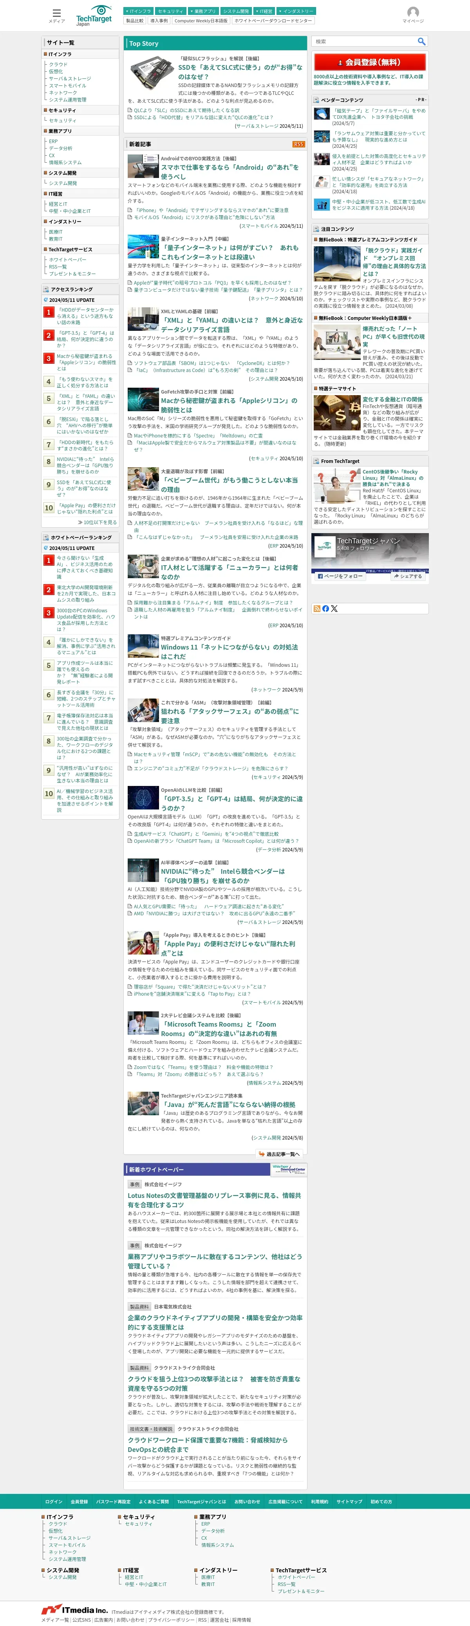Select システム開発 in top navigation bar
Screen dimensions: 470x1626
point(235,11)
